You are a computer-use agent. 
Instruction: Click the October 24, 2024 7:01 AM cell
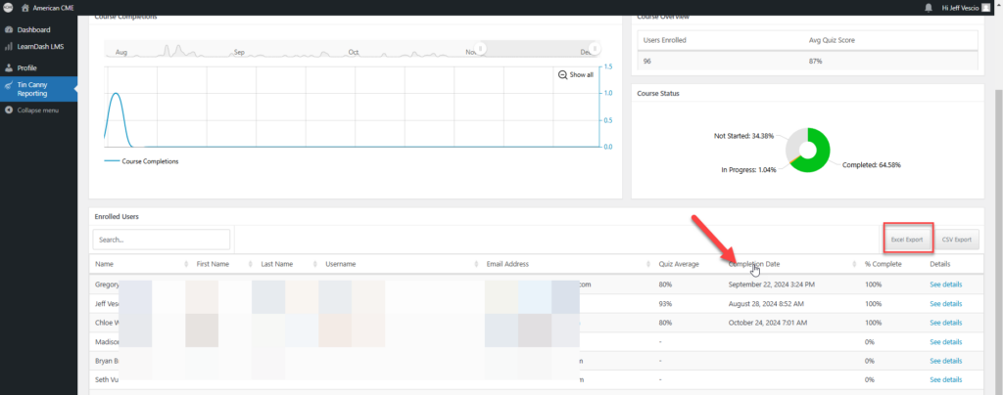coord(767,323)
